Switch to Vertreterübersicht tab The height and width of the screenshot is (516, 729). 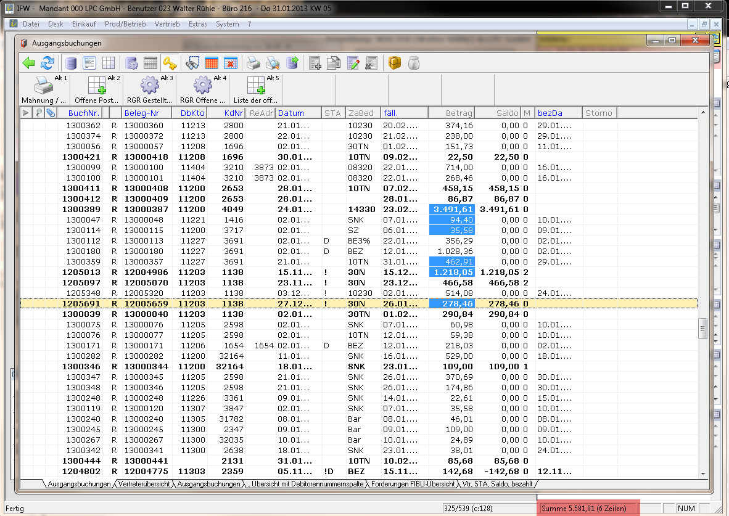coord(144,485)
